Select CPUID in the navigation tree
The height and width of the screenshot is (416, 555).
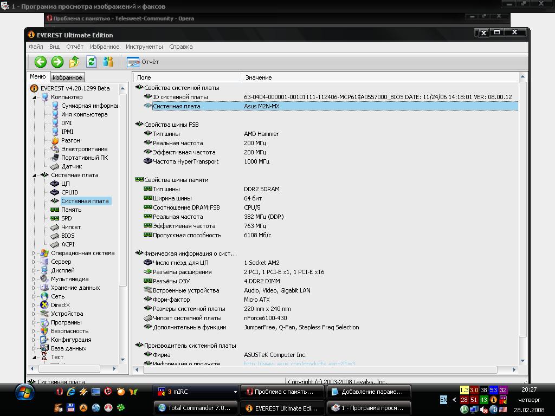[x=69, y=192]
